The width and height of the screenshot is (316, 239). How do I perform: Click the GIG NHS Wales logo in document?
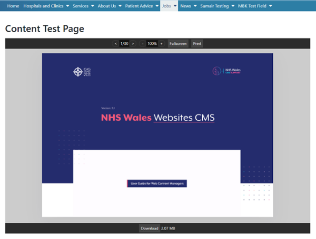coord(82,72)
